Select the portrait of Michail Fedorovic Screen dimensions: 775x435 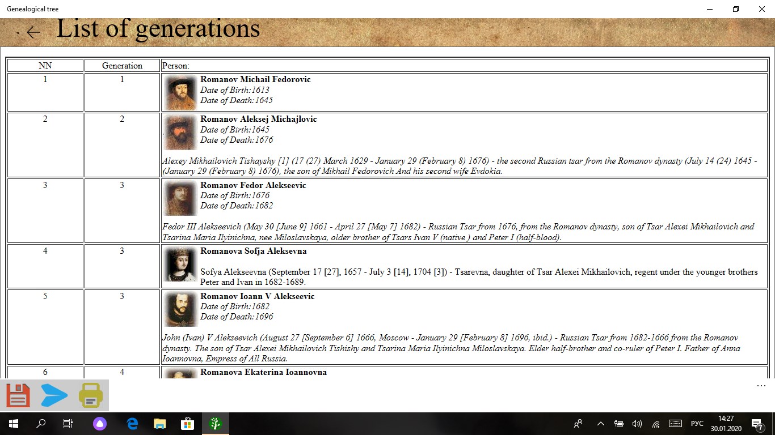(x=180, y=92)
